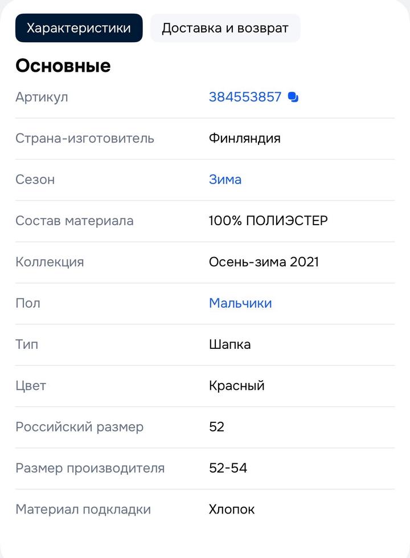Switch to the Доставка и возврат tab

[225, 27]
